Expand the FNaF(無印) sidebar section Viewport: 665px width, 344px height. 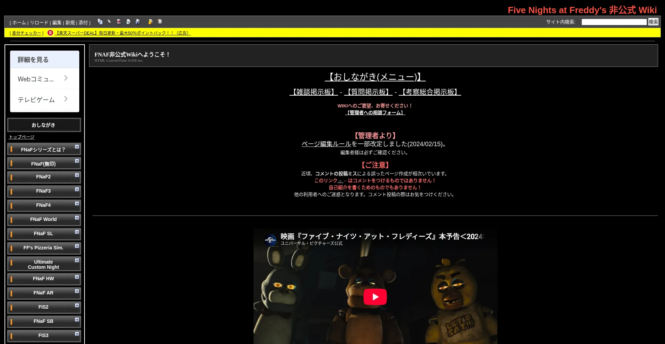click(77, 161)
